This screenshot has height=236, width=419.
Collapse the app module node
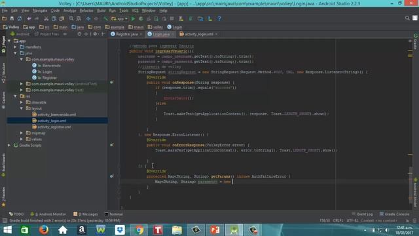10,41
